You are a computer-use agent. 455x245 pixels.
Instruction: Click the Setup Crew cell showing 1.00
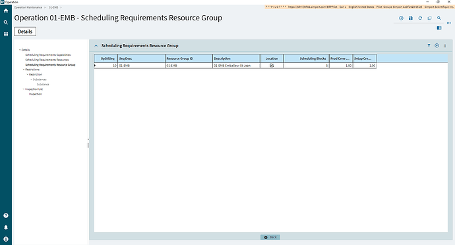click(365, 66)
